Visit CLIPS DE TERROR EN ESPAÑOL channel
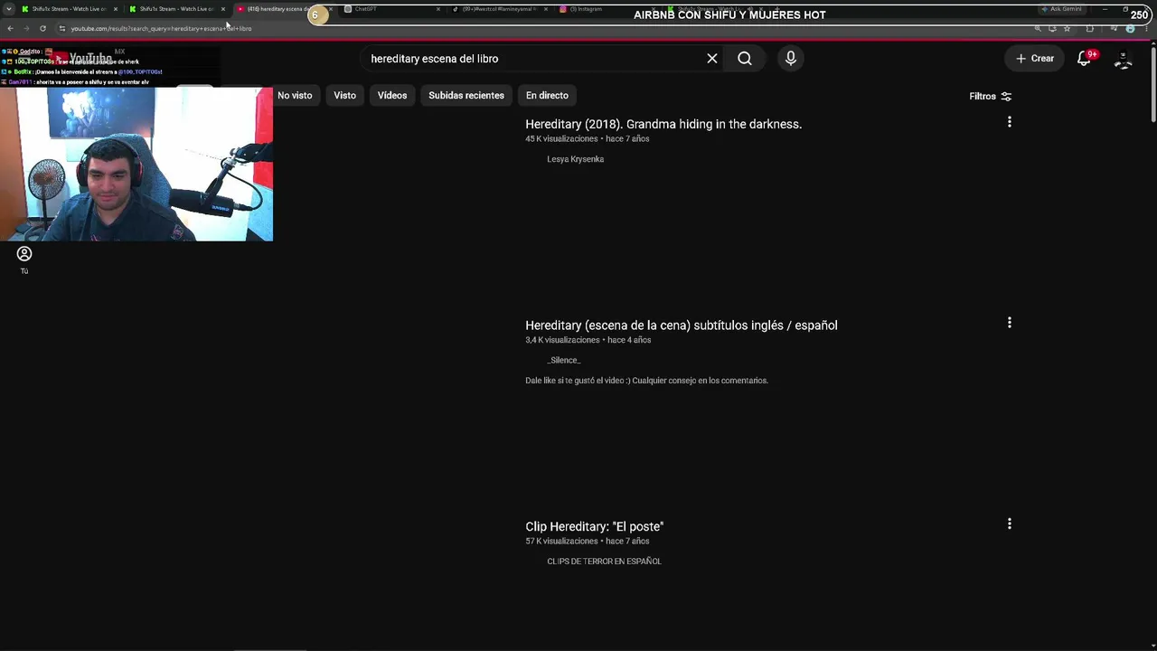This screenshot has height=651, width=1157. tap(604, 561)
